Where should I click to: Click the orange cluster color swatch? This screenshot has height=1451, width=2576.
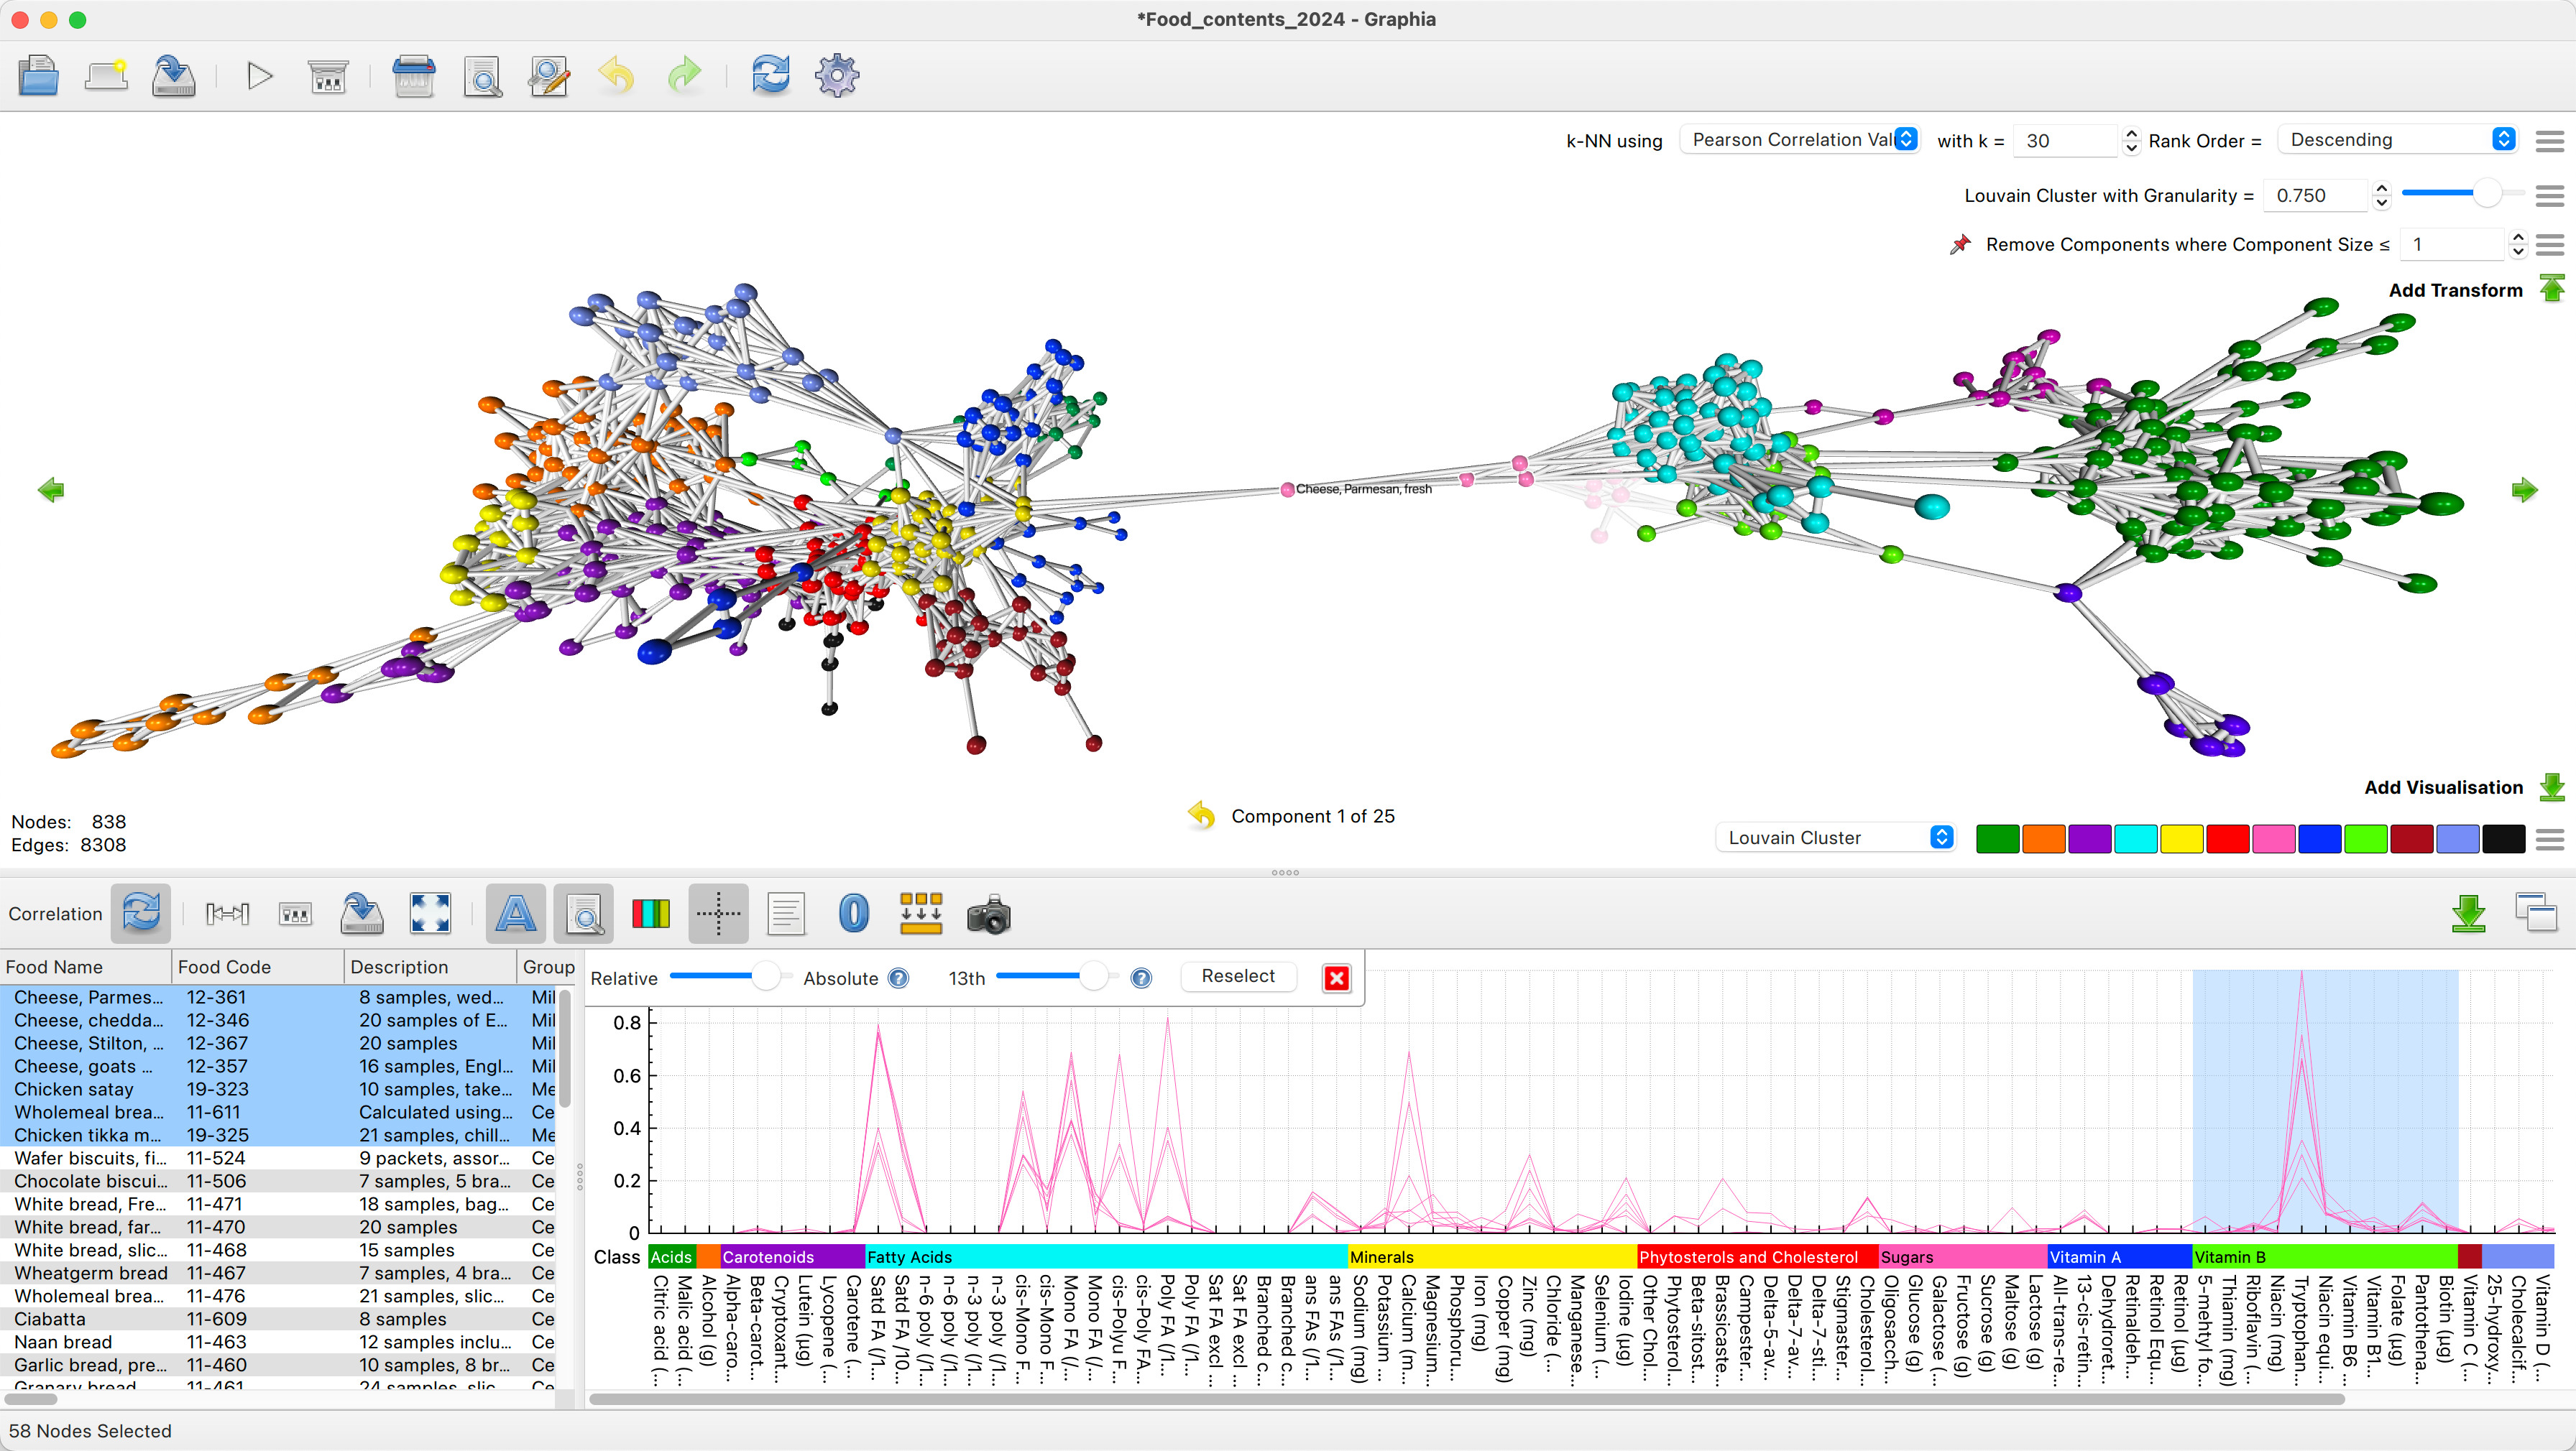point(2043,840)
